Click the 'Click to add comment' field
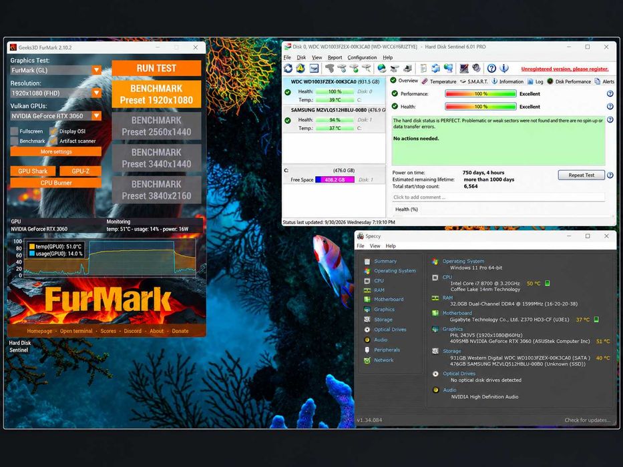This screenshot has width=623, height=467. [x=498, y=197]
